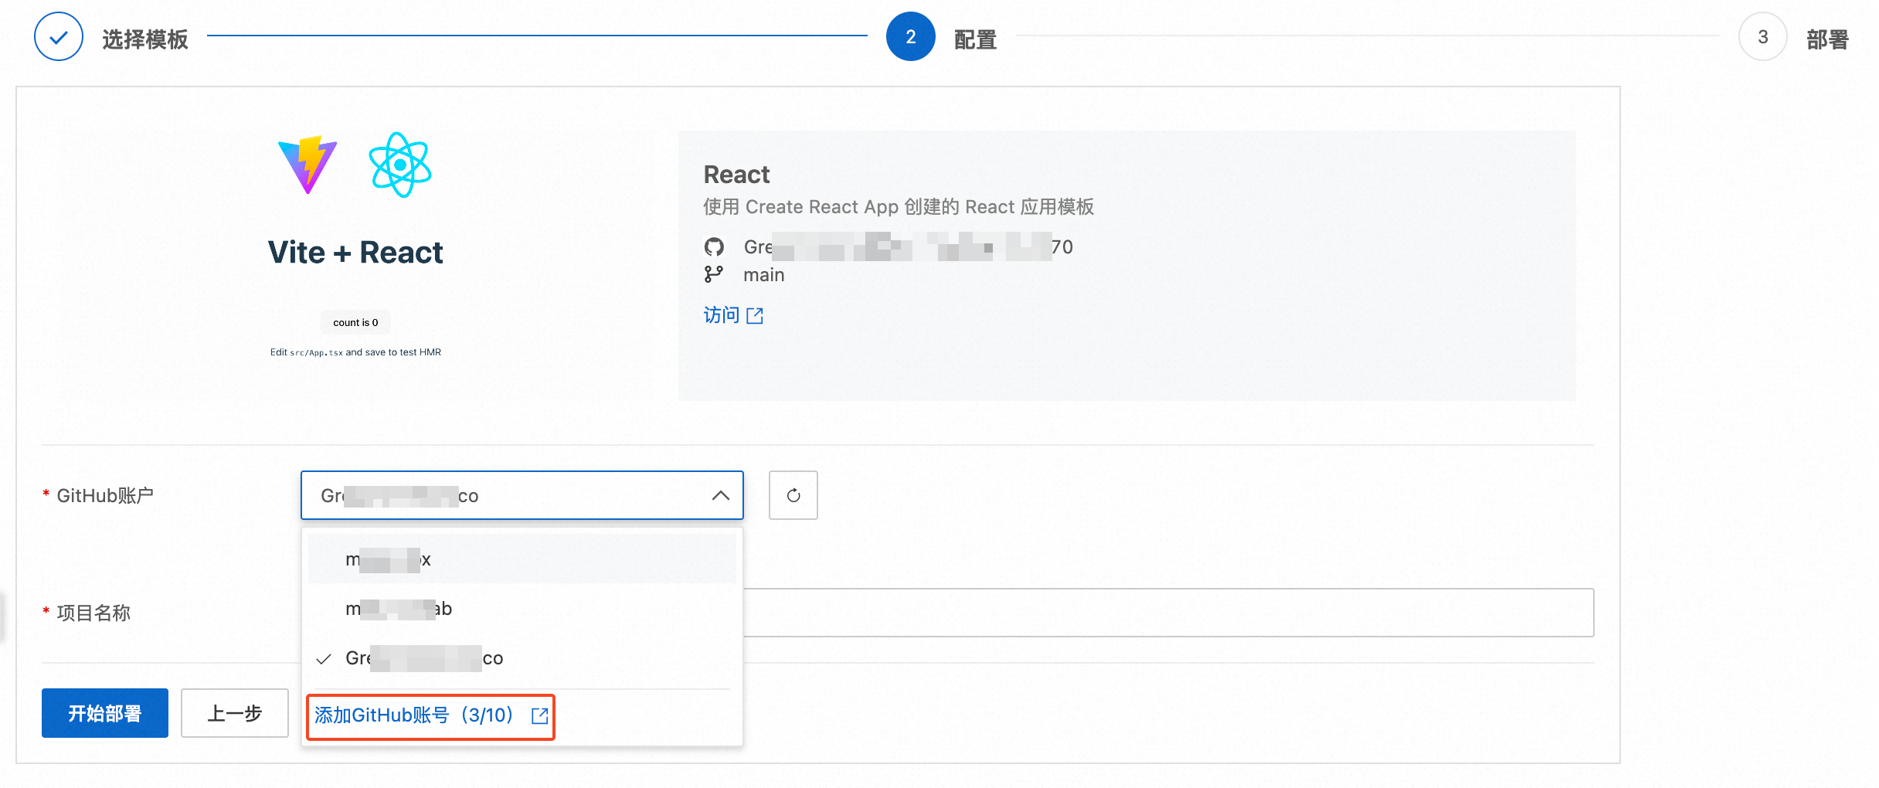
Task: Click the completed 选择模板 step checkmark
Action: point(59,36)
